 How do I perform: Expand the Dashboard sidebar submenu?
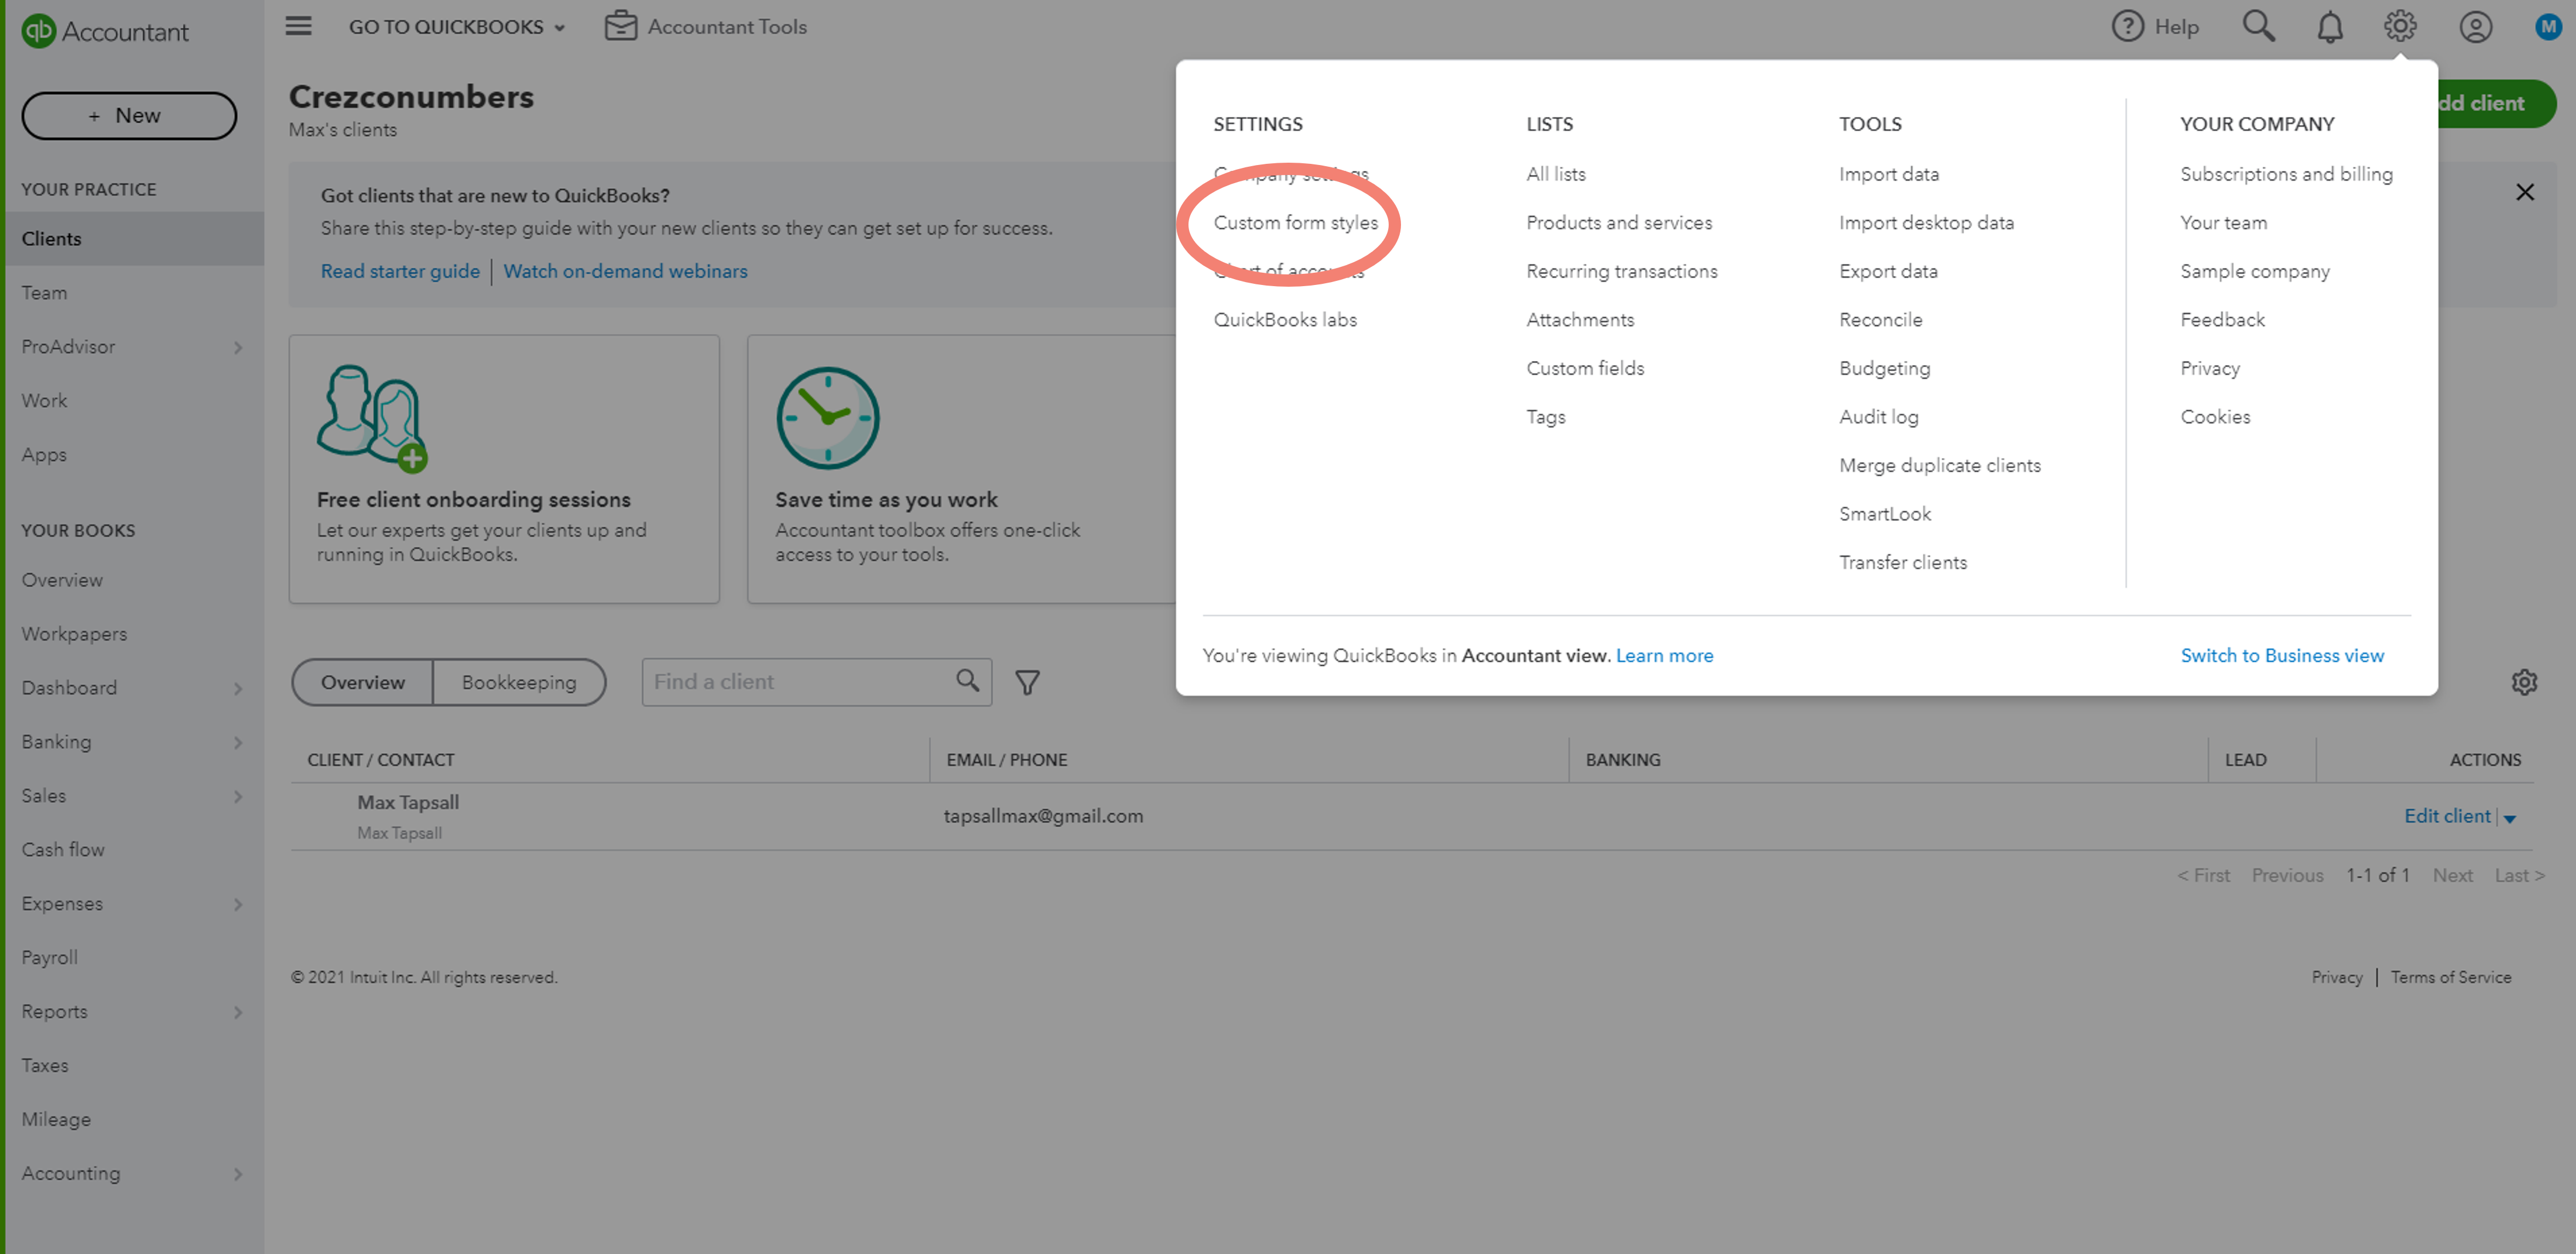pos(238,689)
